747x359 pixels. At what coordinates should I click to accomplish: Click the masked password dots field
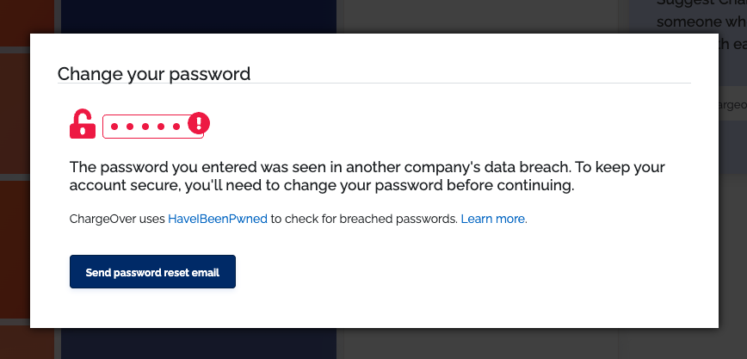[146, 127]
